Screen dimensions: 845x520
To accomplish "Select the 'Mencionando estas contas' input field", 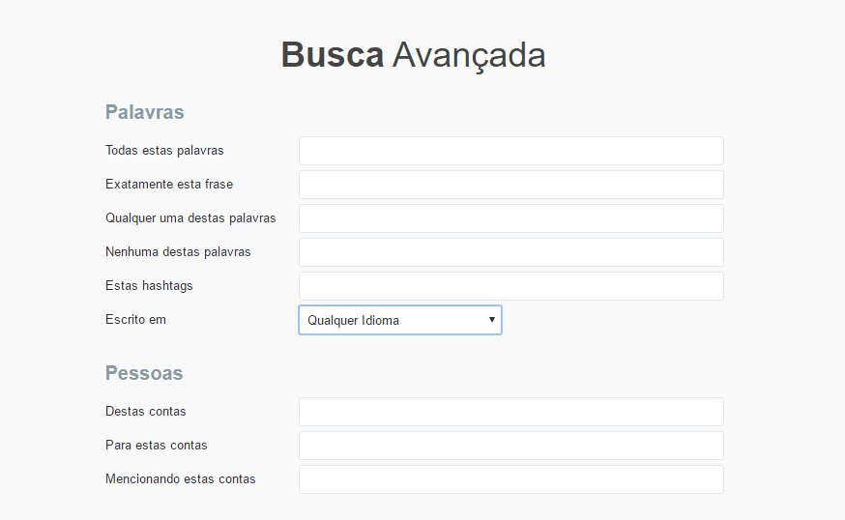I will pyautogui.click(x=510, y=479).
